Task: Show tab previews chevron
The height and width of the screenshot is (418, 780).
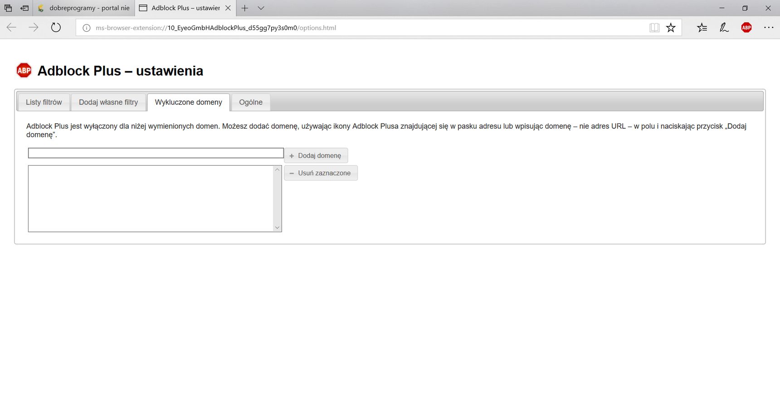Action: click(261, 8)
